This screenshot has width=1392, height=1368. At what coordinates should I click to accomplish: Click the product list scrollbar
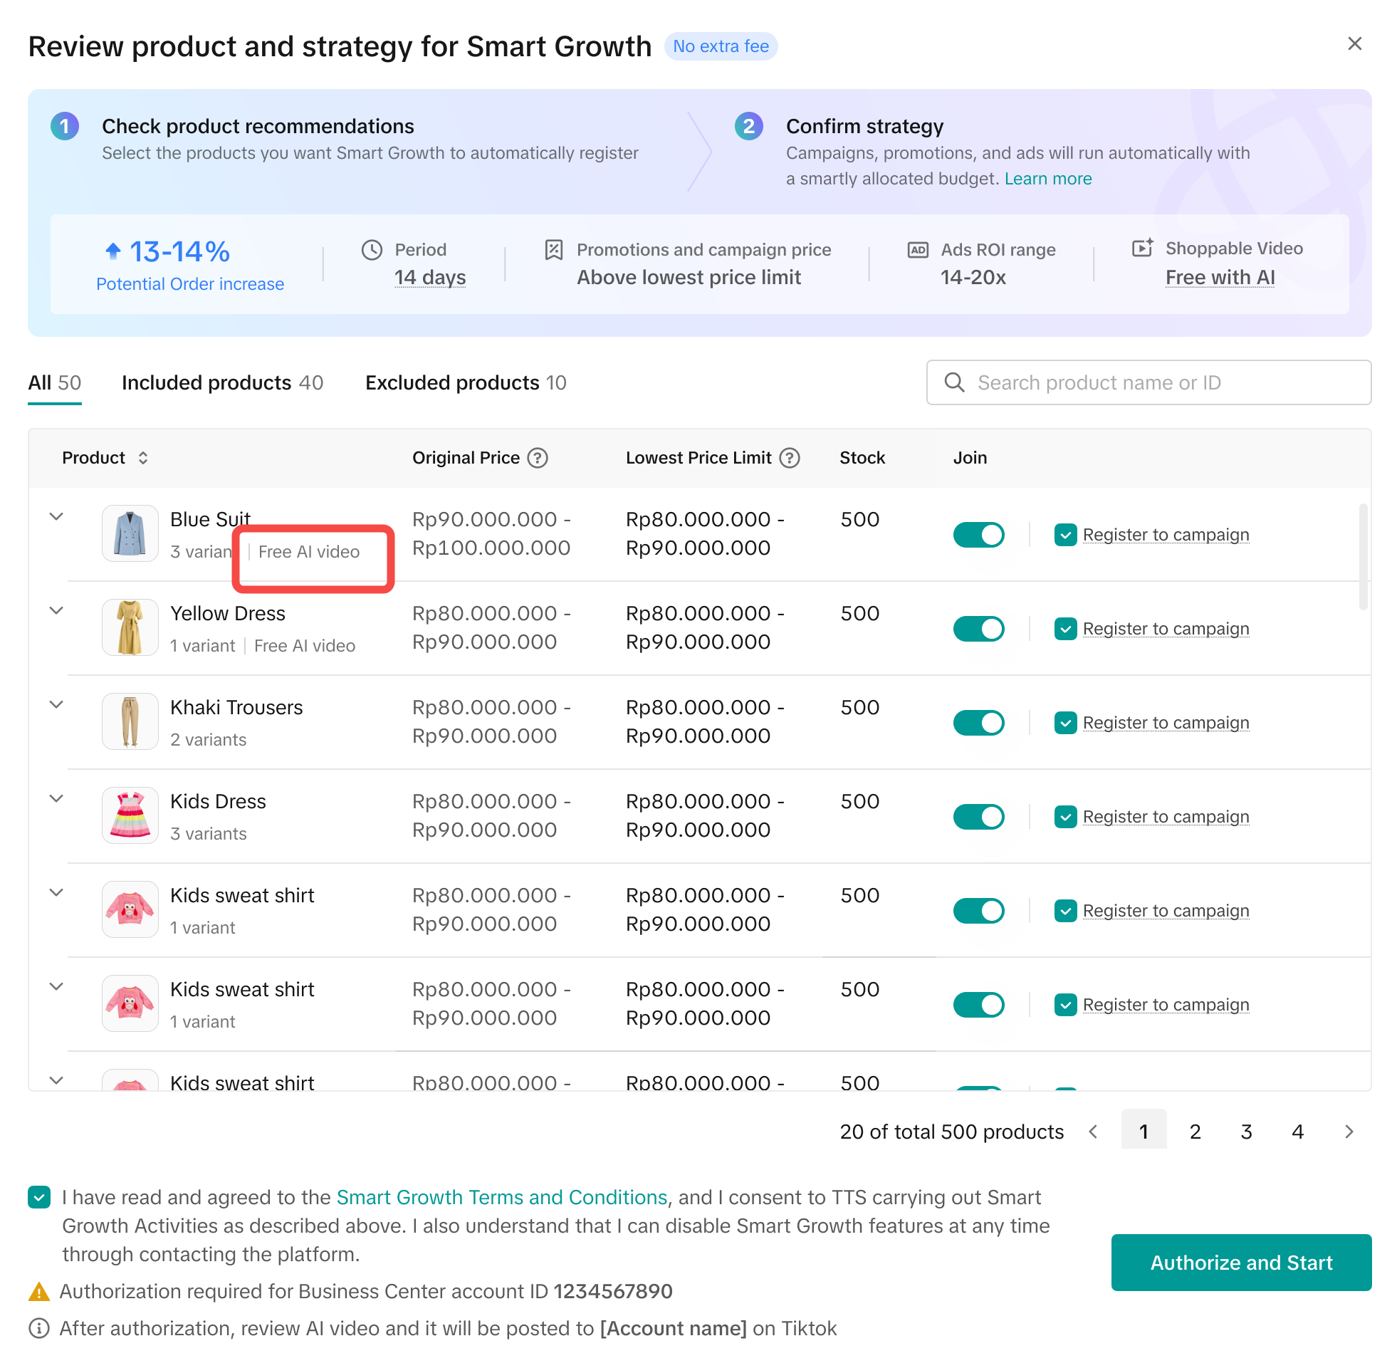click(1363, 558)
